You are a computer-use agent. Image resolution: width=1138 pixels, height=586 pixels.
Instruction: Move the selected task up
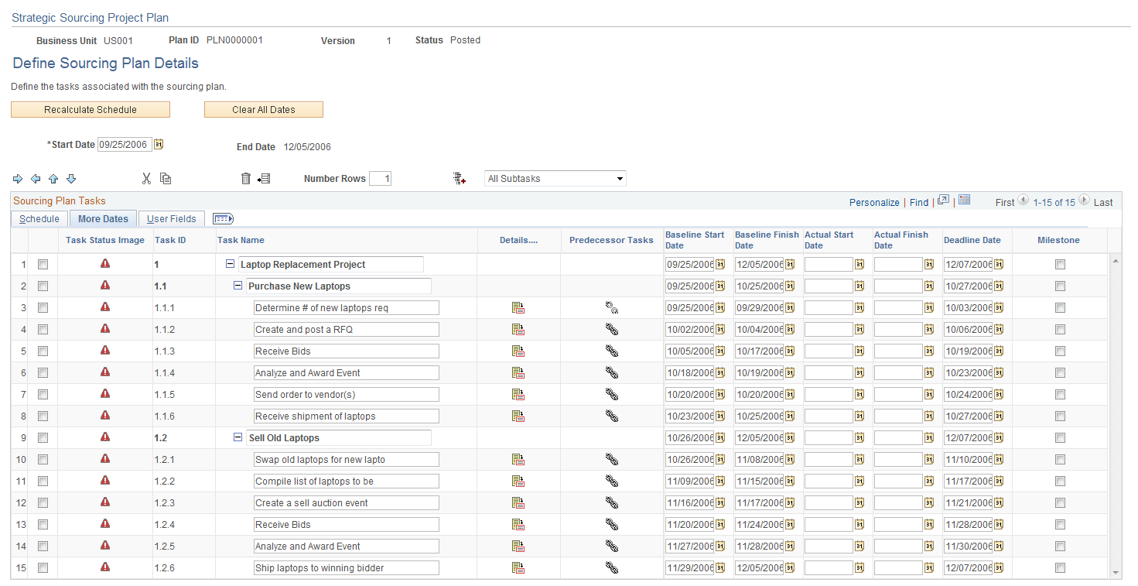click(53, 178)
